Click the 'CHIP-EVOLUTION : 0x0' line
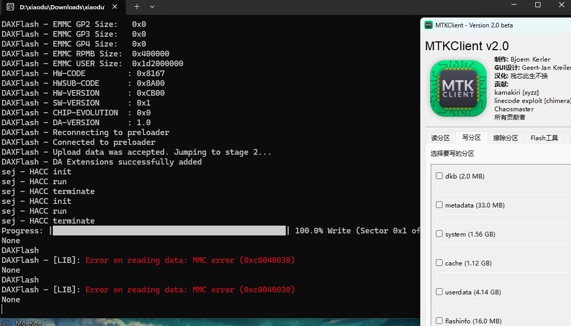Screen dimensions: 571x326 76,113
